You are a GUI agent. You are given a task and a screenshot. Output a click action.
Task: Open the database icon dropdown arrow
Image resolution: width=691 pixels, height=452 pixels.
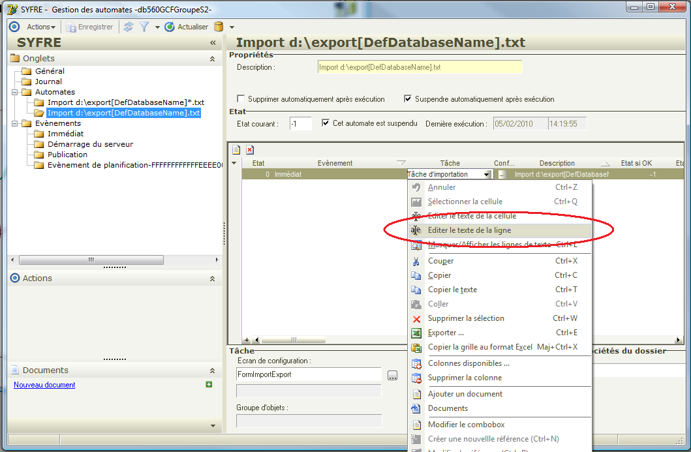point(232,27)
